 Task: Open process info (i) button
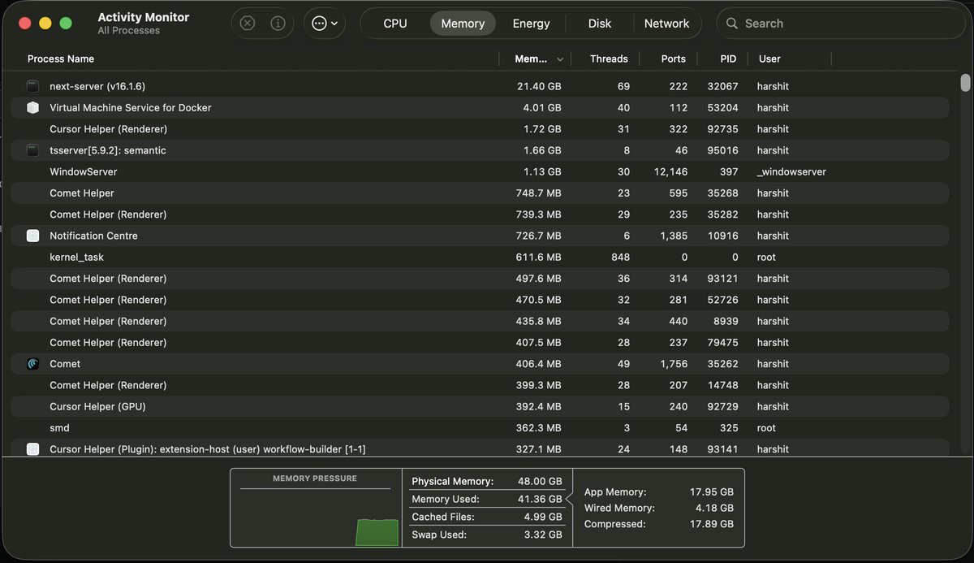point(278,24)
